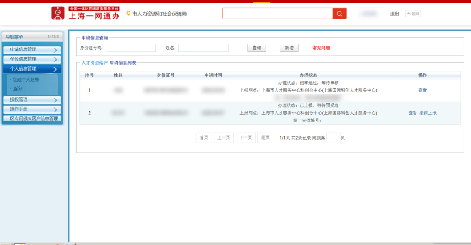The width and height of the screenshot is (471, 245).
Task: Expand 申请信息管理 menu
Action: [32, 50]
